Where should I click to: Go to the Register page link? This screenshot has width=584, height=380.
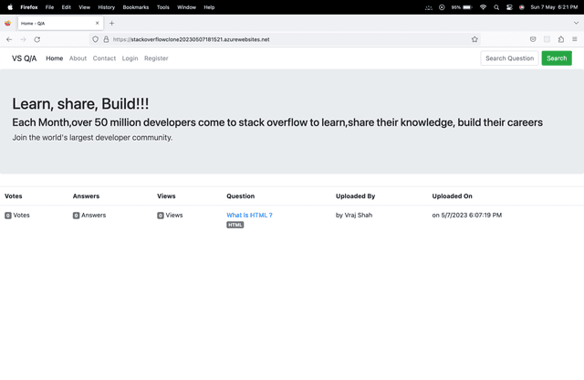[x=156, y=58]
